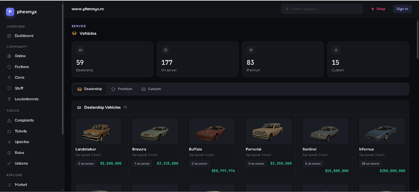
Task: Click the '1 on server' badge on Bravura
Action: (142, 164)
